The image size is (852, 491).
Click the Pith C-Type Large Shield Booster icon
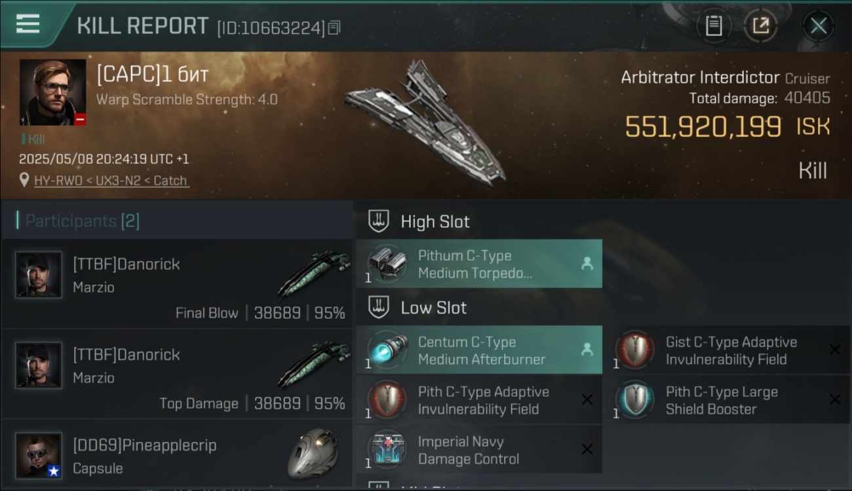pos(635,400)
